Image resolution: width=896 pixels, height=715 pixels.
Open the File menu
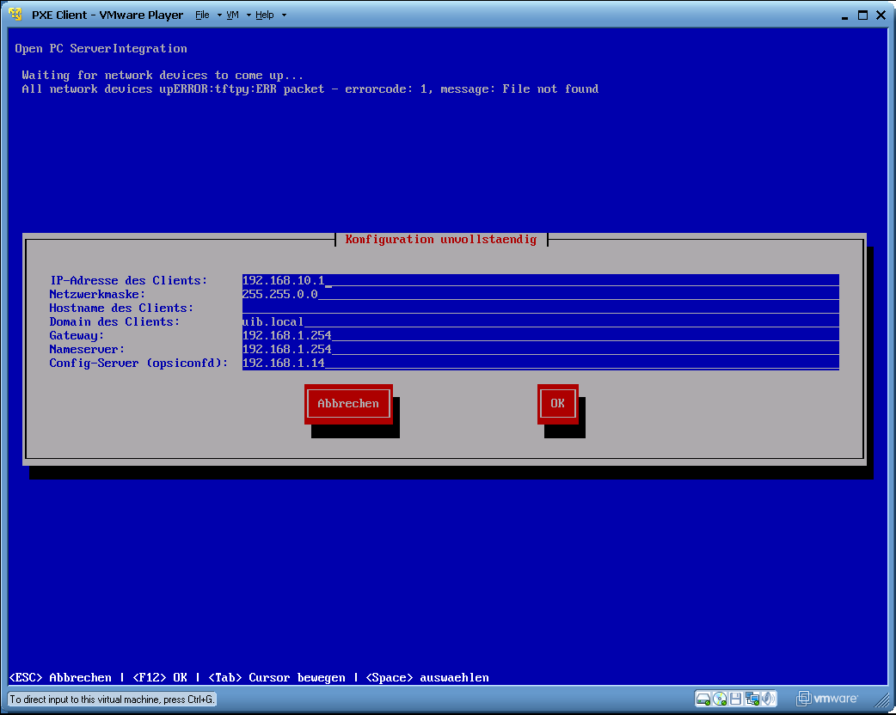click(x=202, y=15)
